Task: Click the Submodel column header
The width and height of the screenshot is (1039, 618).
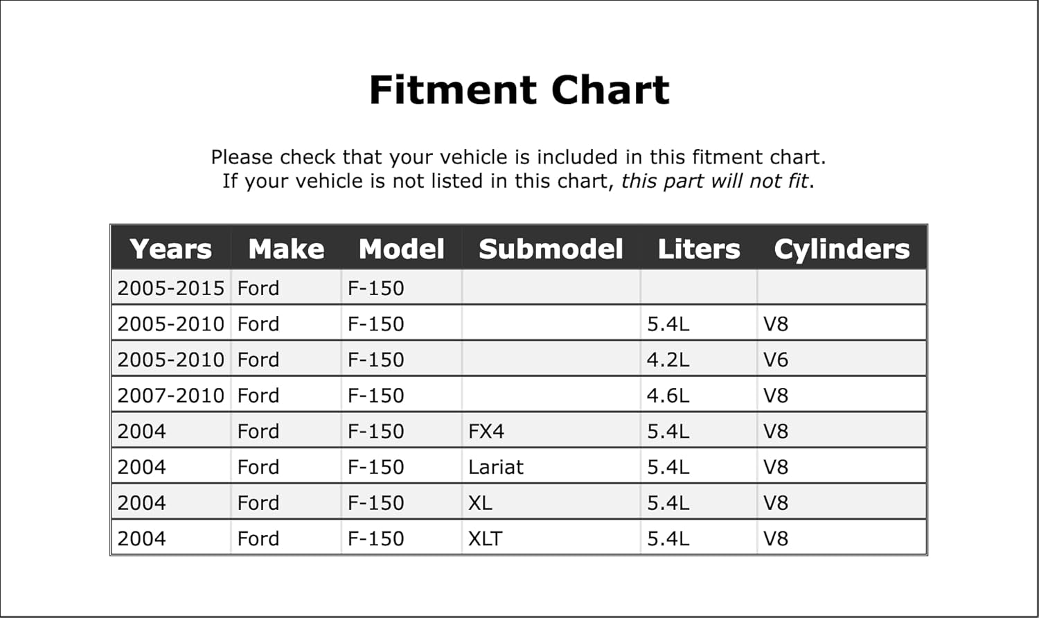Action: click(x=551, y=249)
